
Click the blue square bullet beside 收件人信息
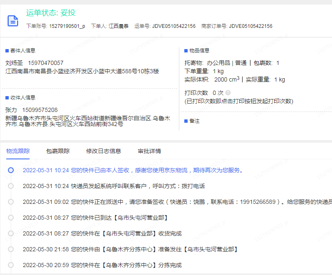7,98
